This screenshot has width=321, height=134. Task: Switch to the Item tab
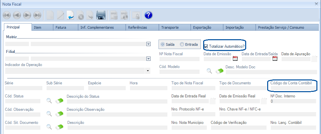coord(42,27)
